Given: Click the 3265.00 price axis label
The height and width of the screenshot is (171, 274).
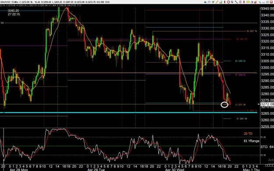Looking at the screenshot, I should (x=267, y=113).
